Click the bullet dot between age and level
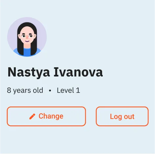The width and height of the screenshot is (155, 154). (50, 91)
